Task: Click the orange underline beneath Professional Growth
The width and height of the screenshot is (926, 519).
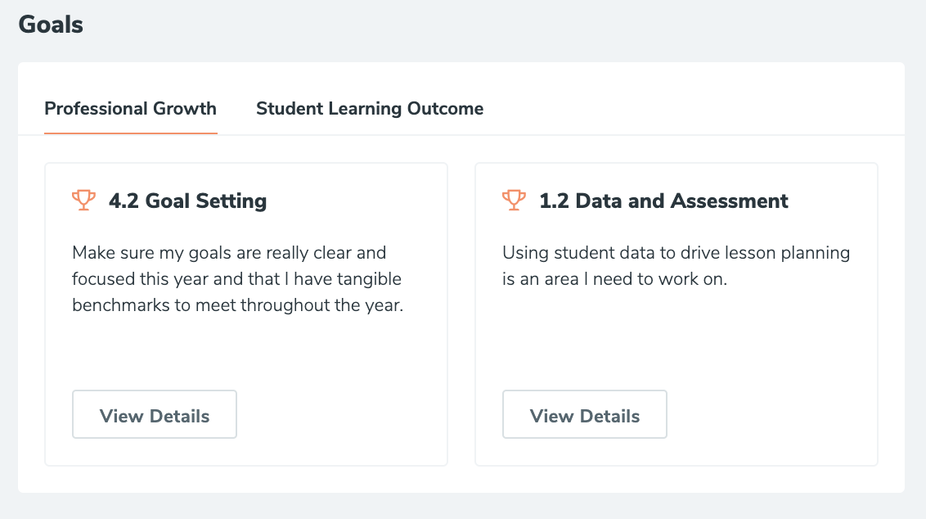Action: [x=131, y=133]
